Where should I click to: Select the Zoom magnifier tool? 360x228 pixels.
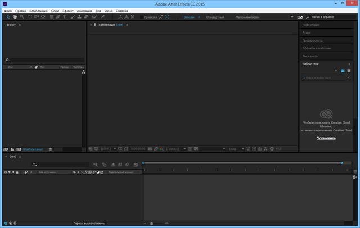[x=21, y=17]
